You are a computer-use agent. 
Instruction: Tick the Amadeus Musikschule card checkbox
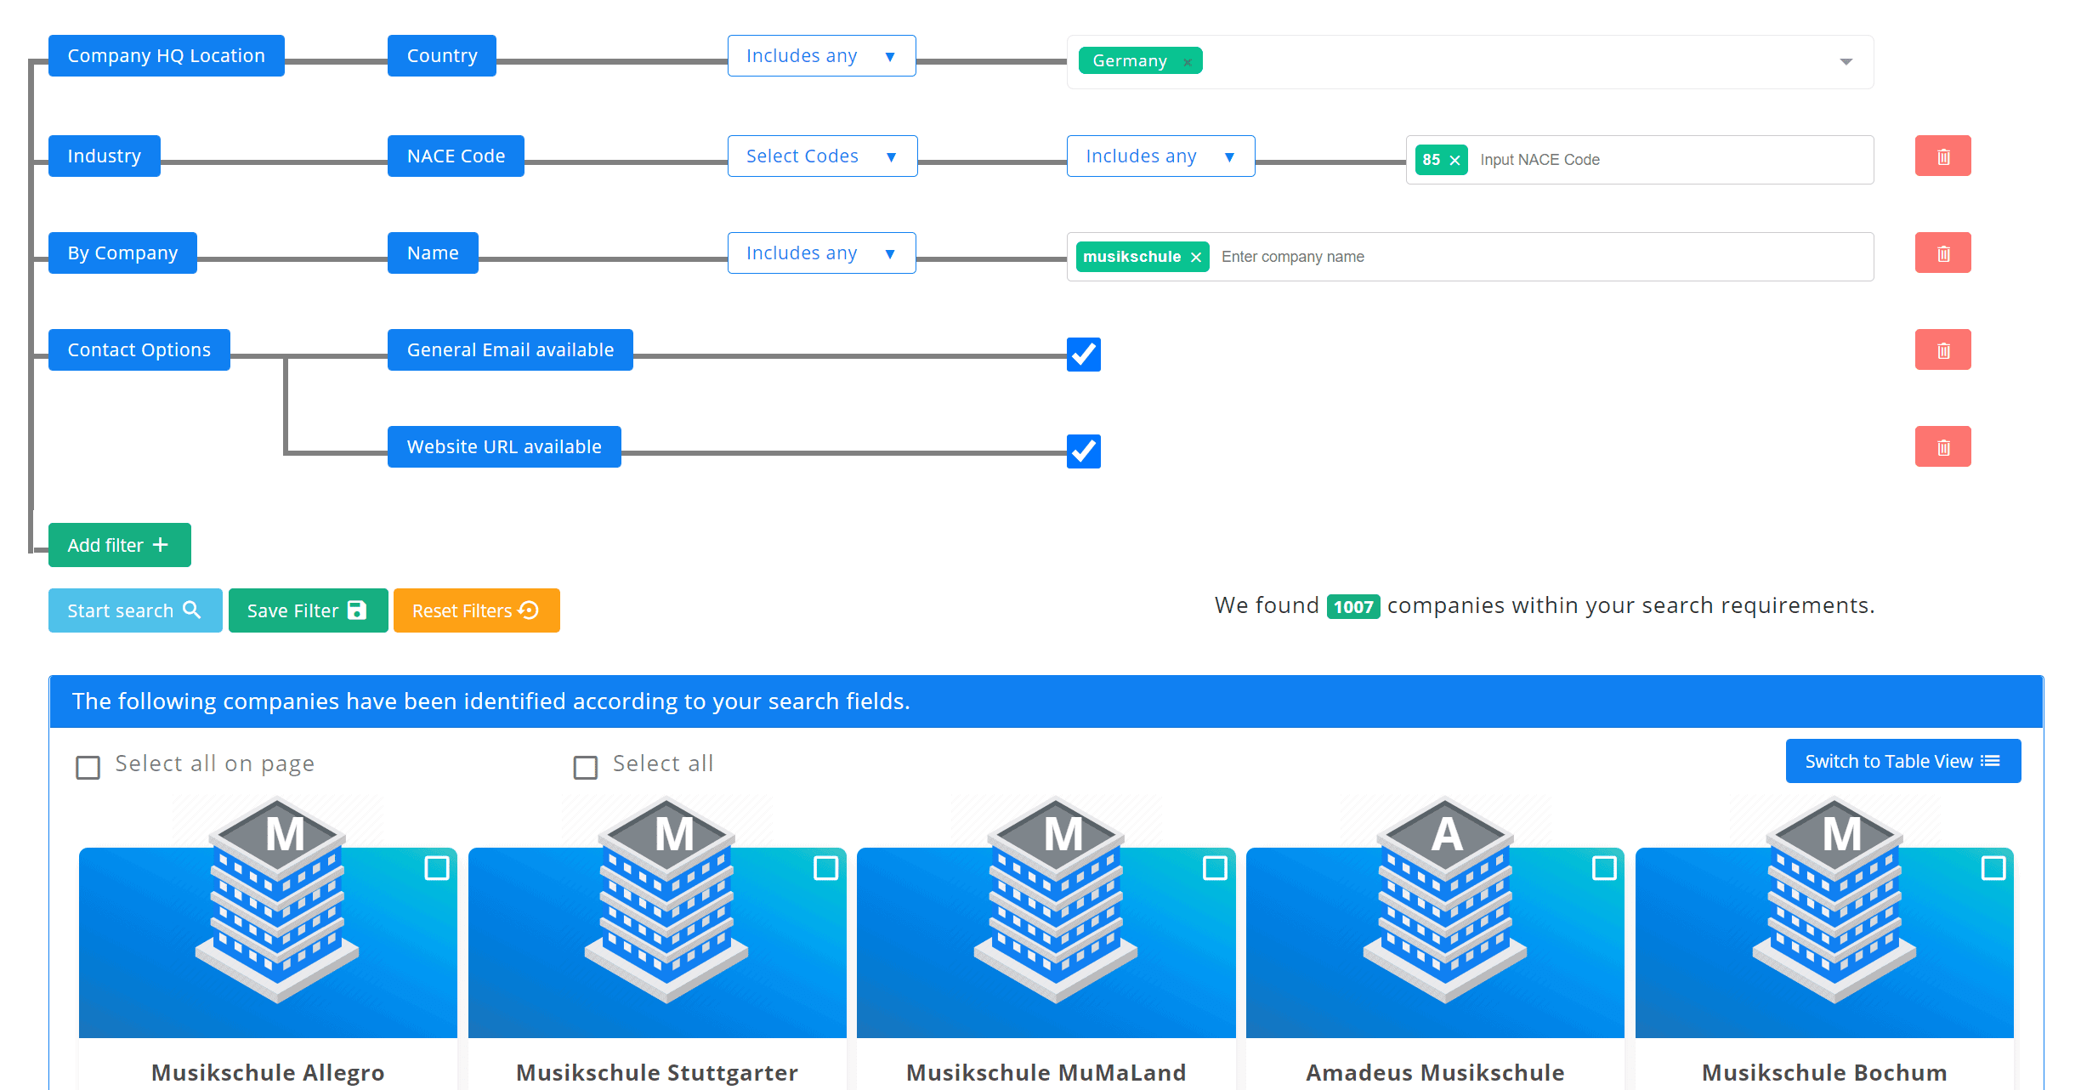click(x=1603, y=868)
